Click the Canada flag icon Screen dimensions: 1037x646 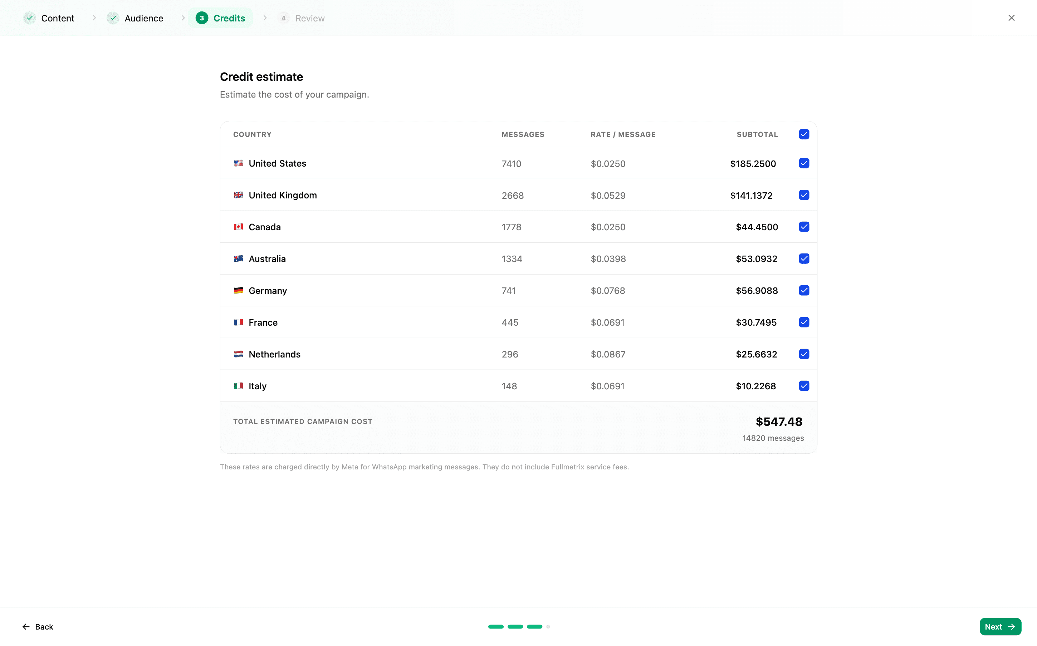click(238, 227)
